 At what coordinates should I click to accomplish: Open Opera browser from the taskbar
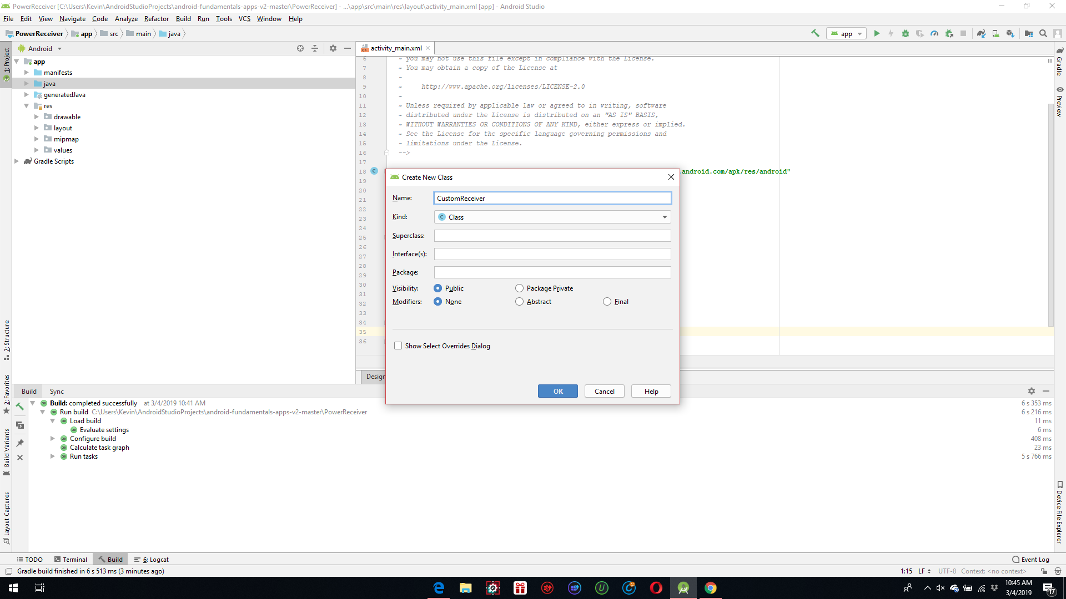point(656,588)
